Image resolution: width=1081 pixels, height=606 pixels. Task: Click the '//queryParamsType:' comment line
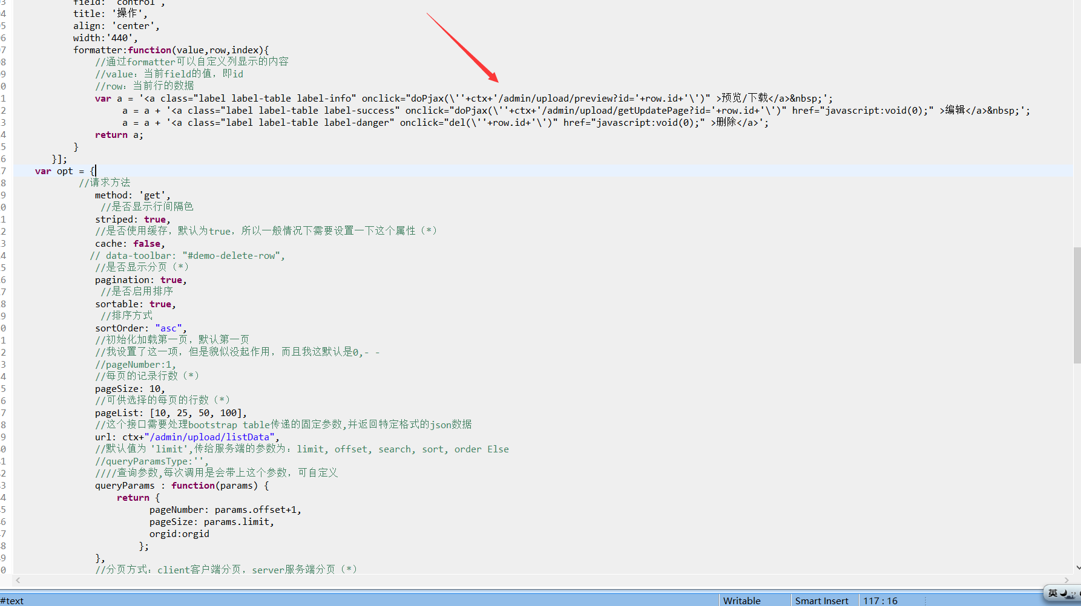[x=151, y=461]
